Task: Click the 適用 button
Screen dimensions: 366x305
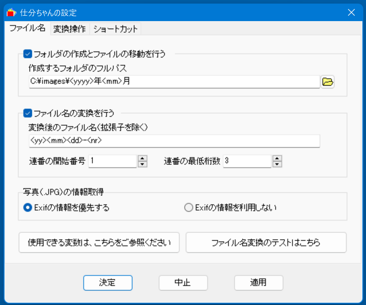Action: click(x=258, y=283)
